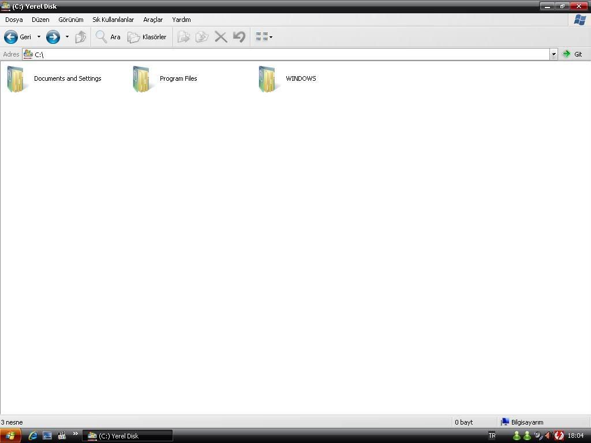Click the first green messenger tray icon

[517, 436]
